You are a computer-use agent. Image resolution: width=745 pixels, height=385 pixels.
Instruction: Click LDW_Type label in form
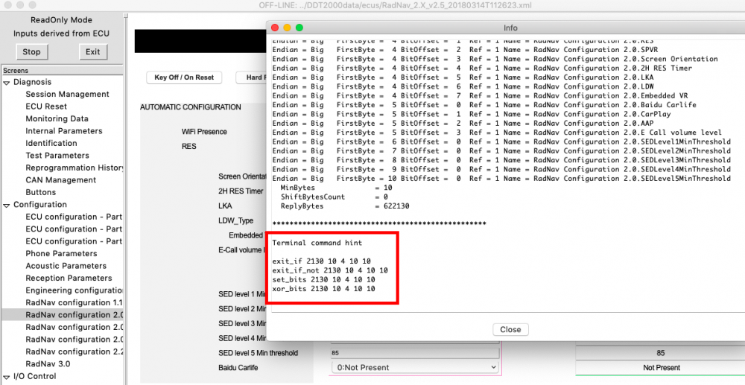point(235,220)
